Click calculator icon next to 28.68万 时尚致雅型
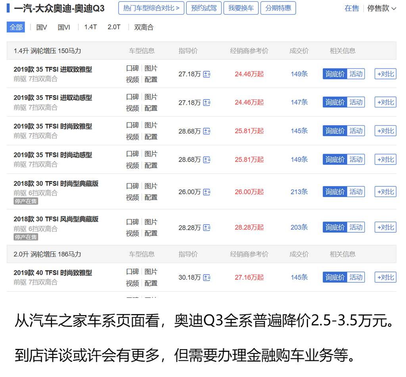Screen dimensions: 406x377 [207, 131]
